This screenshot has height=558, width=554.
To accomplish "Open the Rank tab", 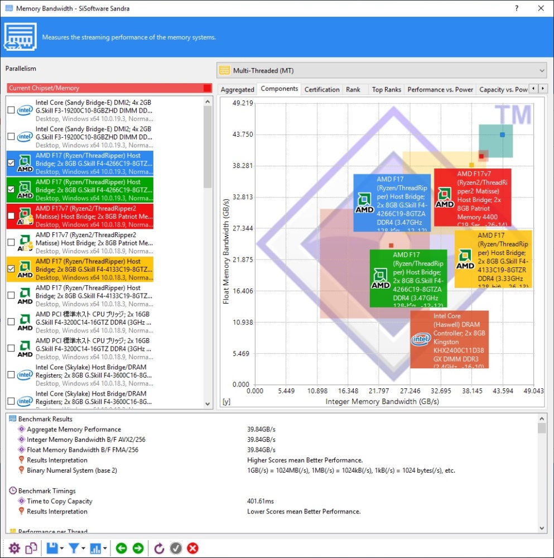I will (x=353, y=90).
